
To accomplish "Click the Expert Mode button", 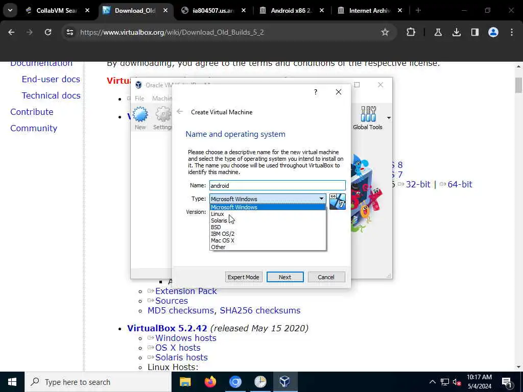I will 244,277.
